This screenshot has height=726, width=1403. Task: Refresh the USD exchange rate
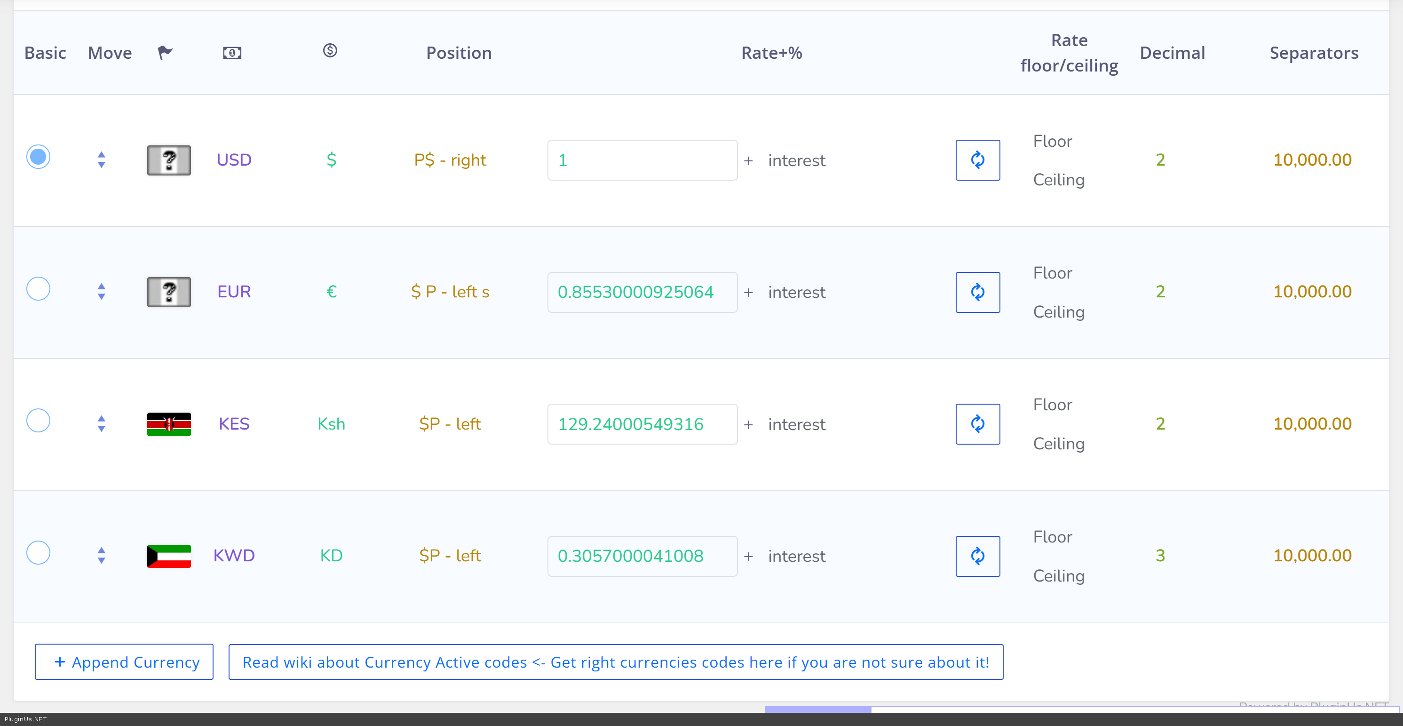pyautogui.click(x=977, y=160)
